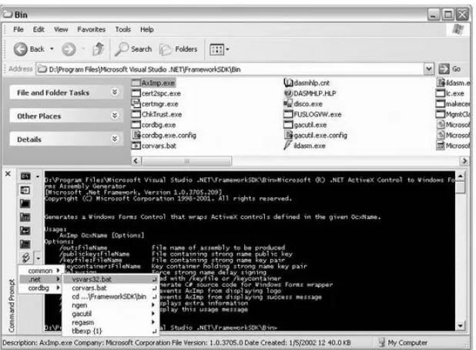Open the Tools menu
This screenshot has height=350, width=476.
pos(122,29)
